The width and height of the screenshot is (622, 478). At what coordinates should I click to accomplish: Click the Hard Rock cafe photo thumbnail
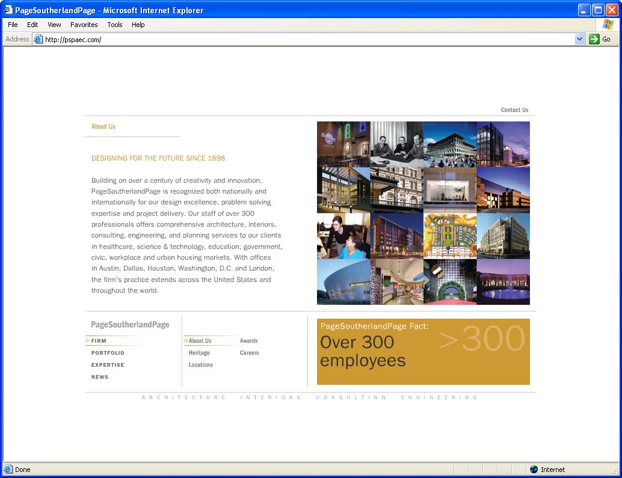[x=343, y=144]
